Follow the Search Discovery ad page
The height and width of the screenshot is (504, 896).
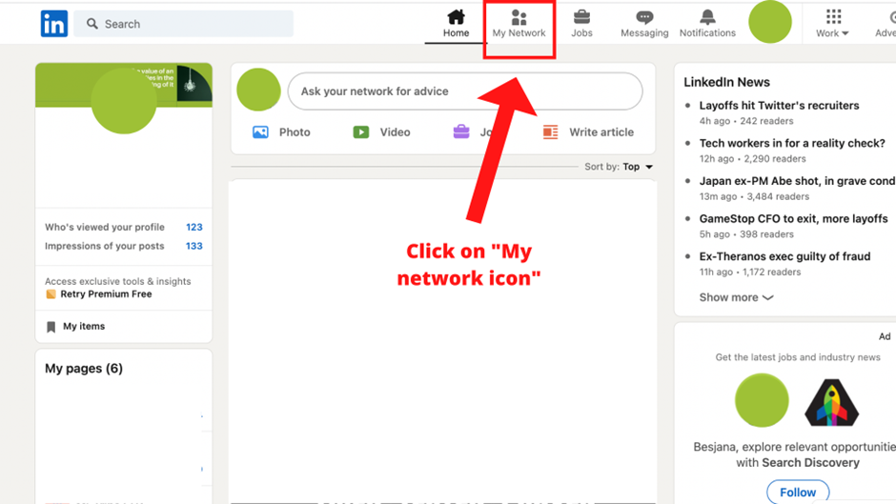[x=798, y=492]
